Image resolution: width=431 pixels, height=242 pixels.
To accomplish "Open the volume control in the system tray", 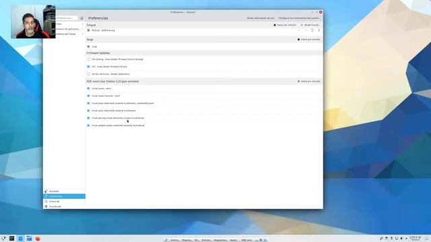I will click(401, 239).
